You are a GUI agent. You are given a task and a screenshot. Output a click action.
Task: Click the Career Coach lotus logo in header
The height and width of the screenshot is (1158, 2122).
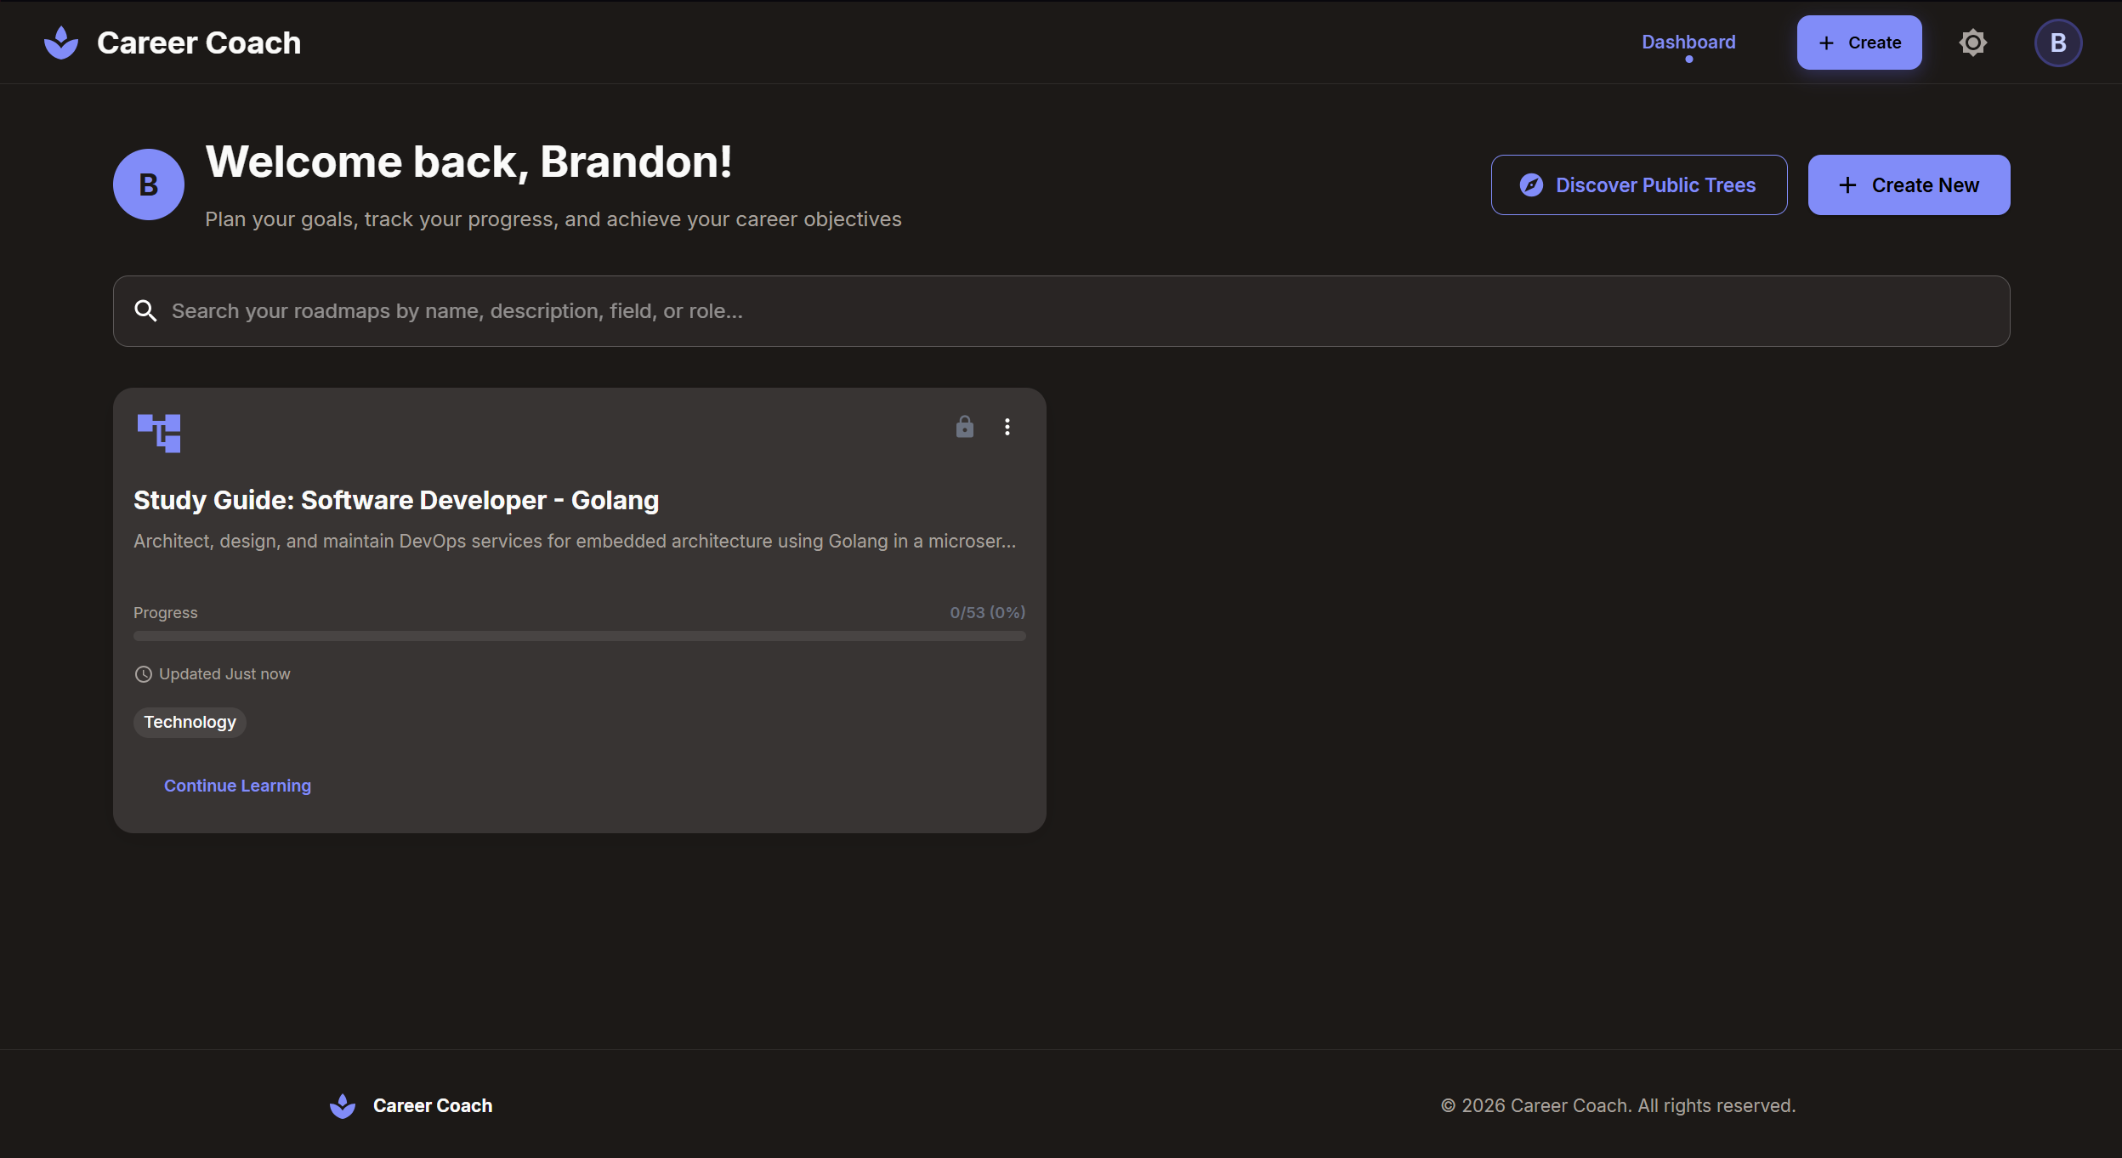(61, 43)
